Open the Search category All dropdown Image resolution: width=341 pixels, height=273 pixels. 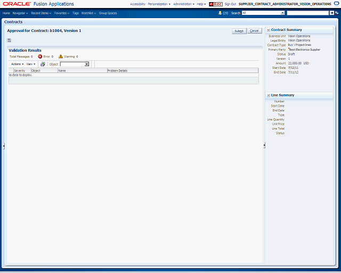(282, 13)
